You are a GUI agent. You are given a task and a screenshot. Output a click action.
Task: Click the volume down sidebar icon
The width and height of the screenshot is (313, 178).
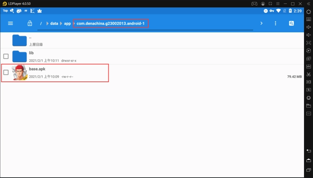(x=308, y=35)
